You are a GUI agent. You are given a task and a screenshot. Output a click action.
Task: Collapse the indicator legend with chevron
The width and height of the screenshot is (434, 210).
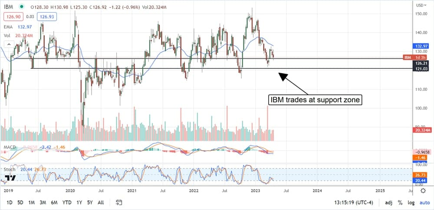[x=8, y=44]
